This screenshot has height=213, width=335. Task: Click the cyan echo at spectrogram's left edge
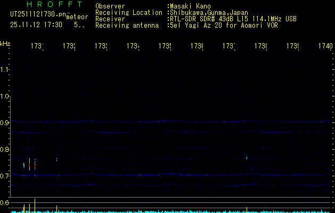point(24,165)
